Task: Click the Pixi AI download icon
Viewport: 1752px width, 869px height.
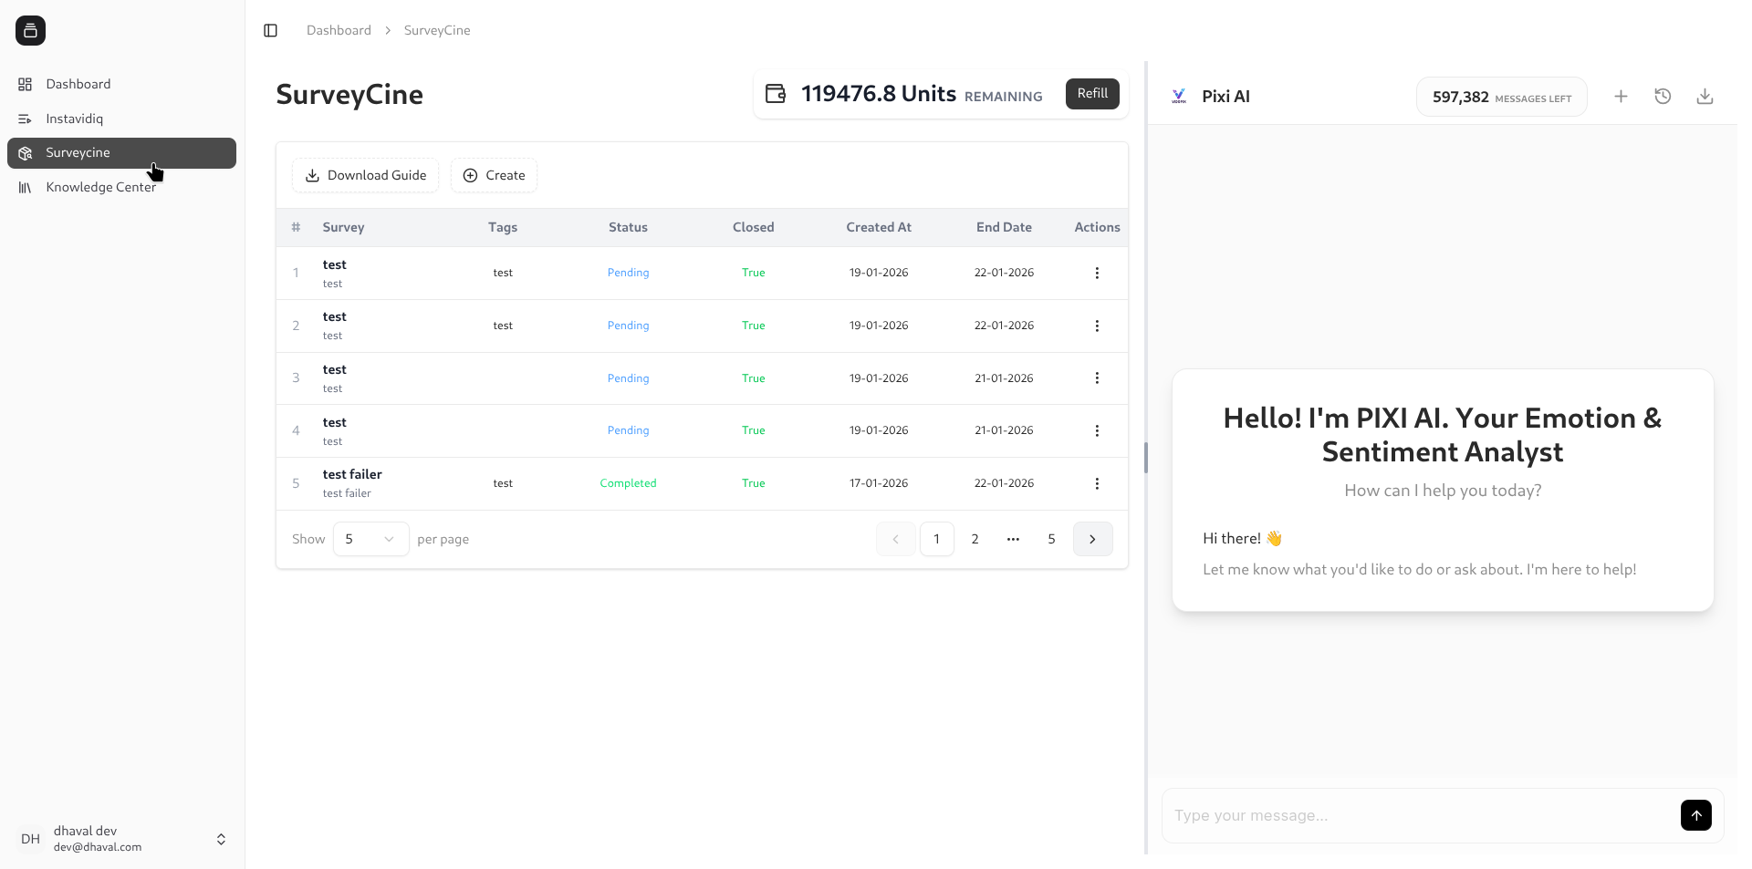Action: (x=1705, y=96)
